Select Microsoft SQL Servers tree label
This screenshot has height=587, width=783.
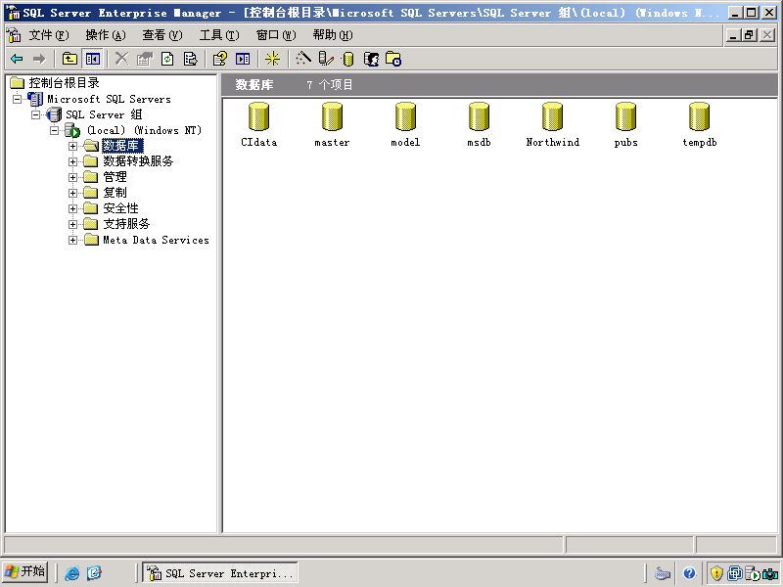tap(109, 99)
